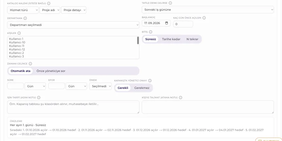Image resolution: width=282 pixels, height=141 pixels.
Task: Choose Otomatik ata option
Action: (x=20, y=71)
